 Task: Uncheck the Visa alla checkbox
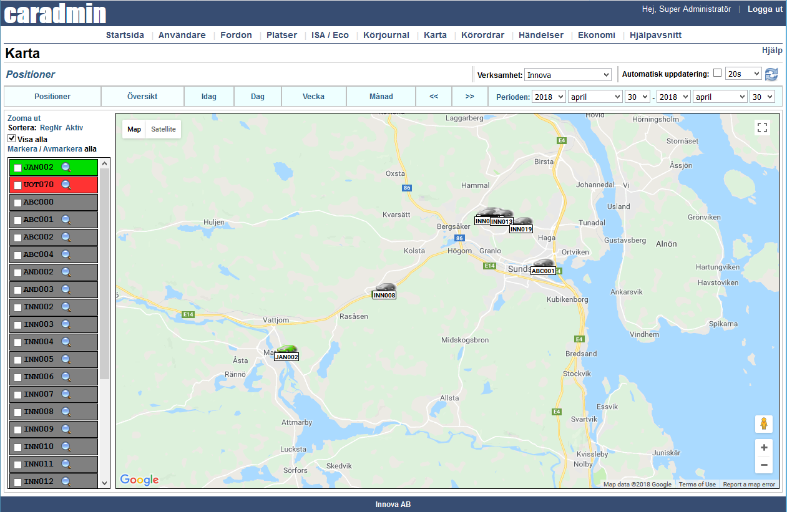point(12,138)
